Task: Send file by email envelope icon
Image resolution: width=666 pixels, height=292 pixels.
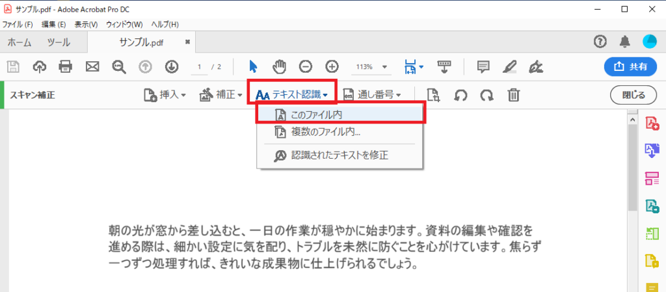Action: (x=92, y=66)
